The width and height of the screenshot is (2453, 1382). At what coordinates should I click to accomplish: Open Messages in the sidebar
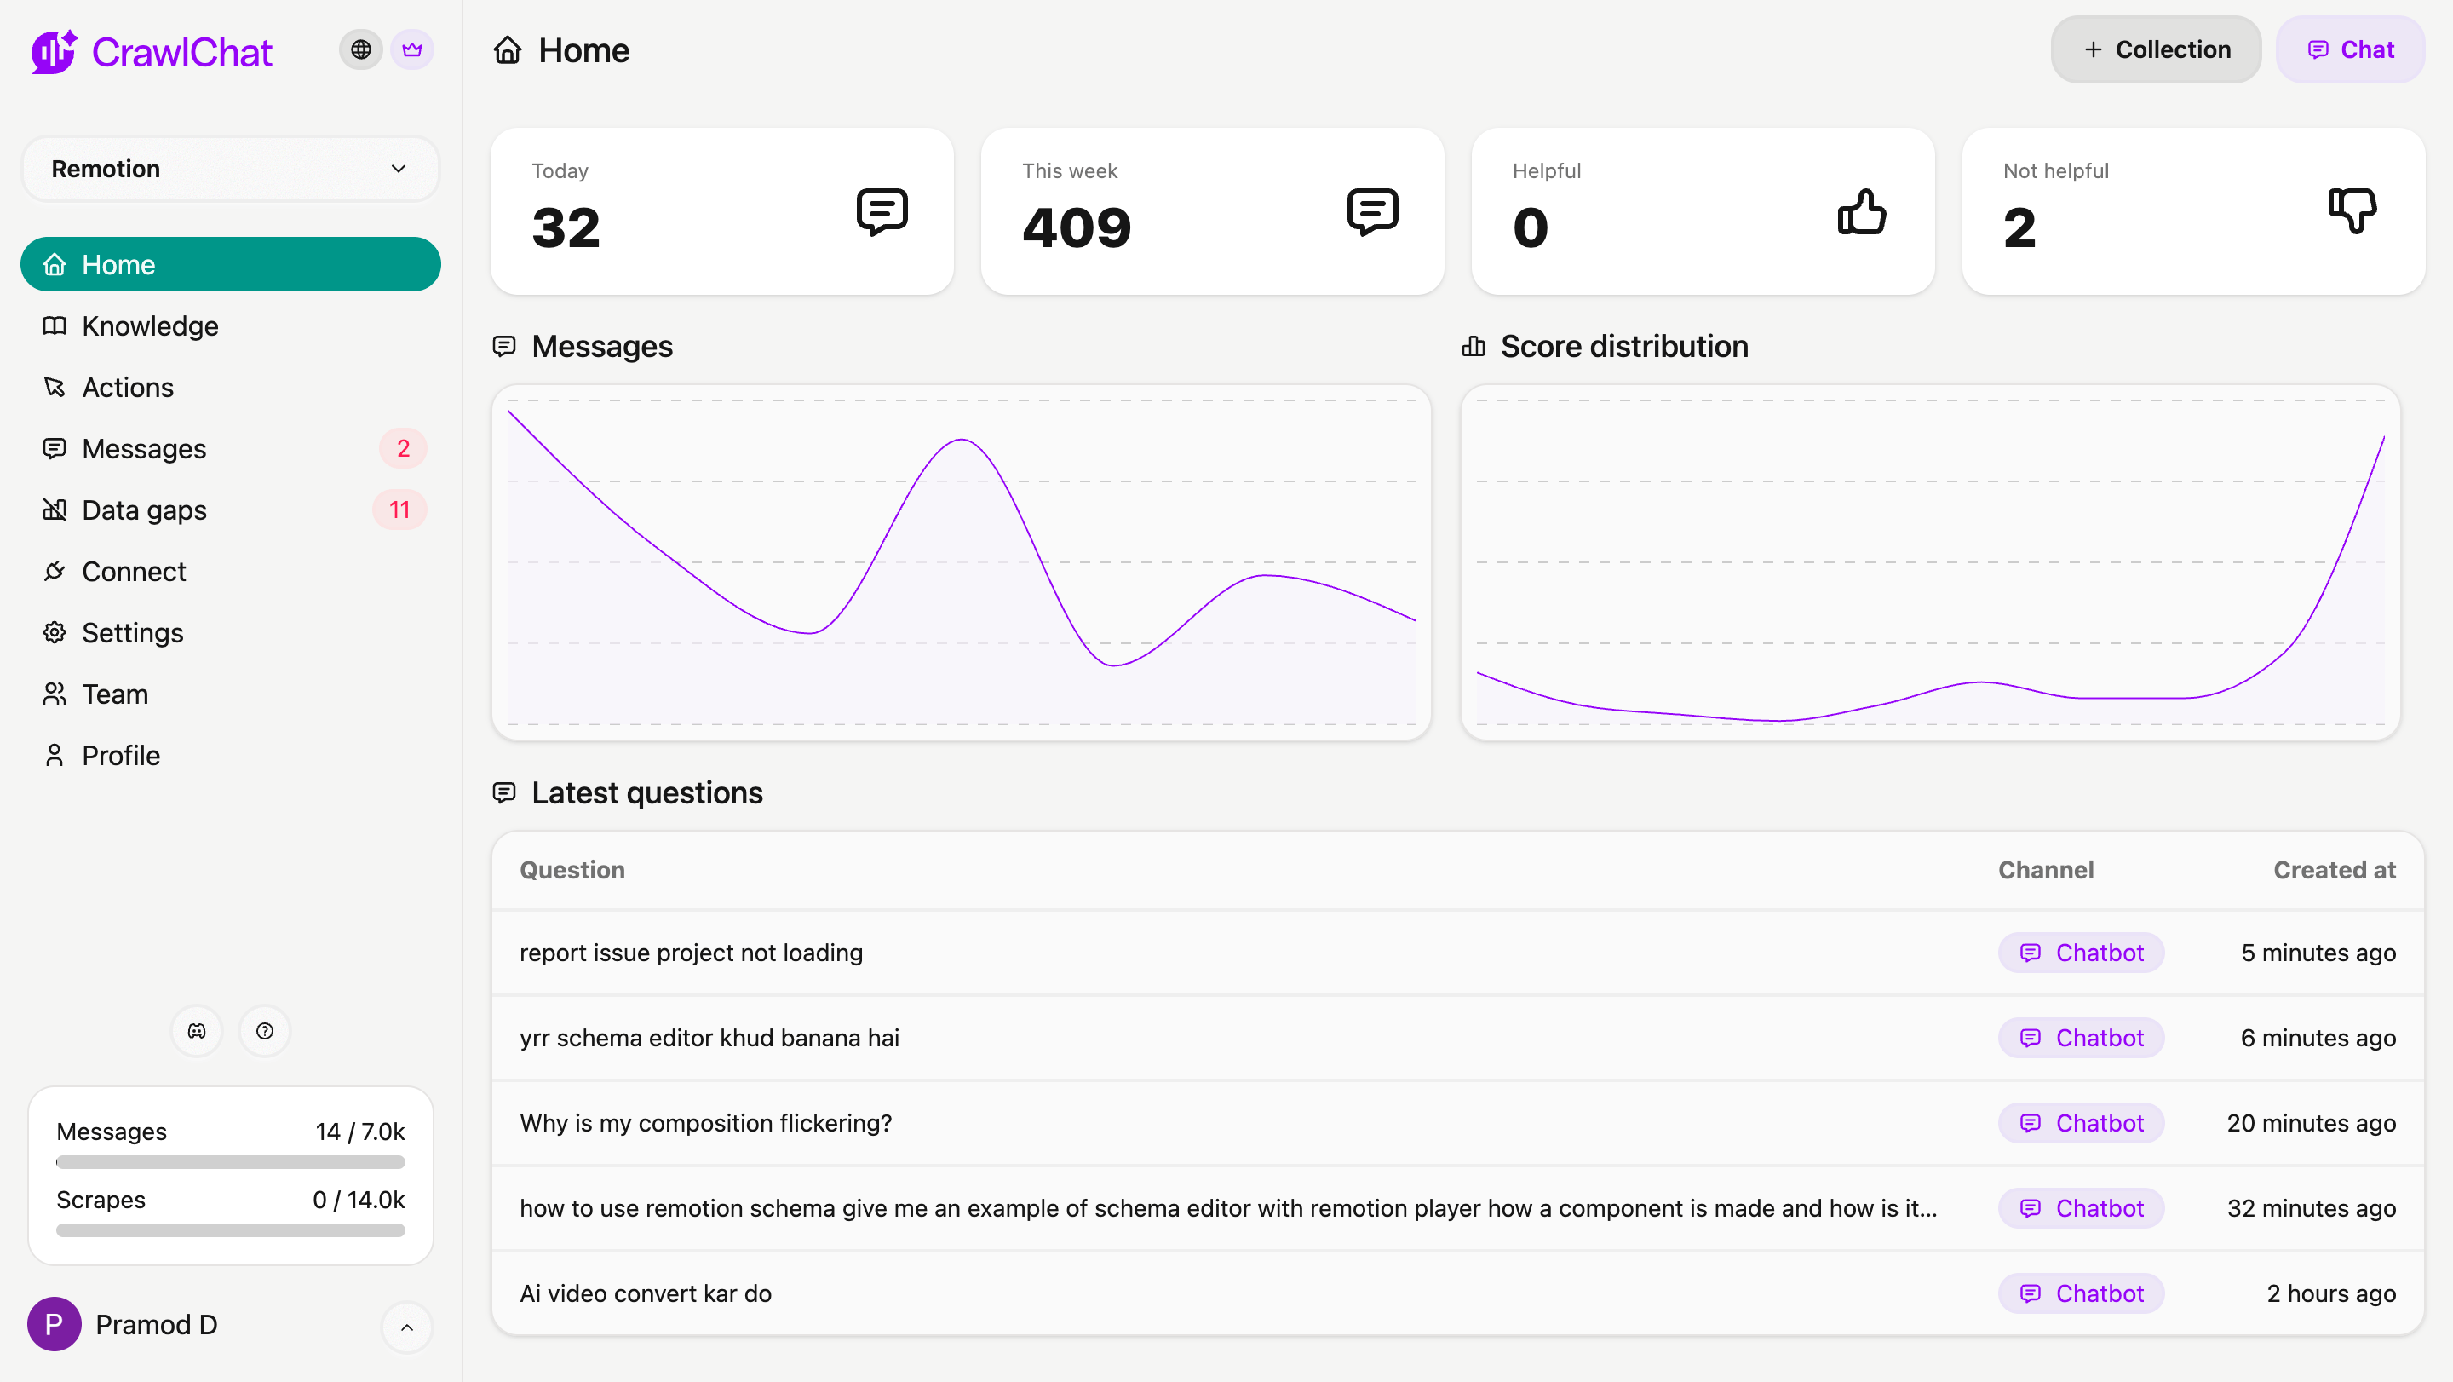tap(231, 449)
